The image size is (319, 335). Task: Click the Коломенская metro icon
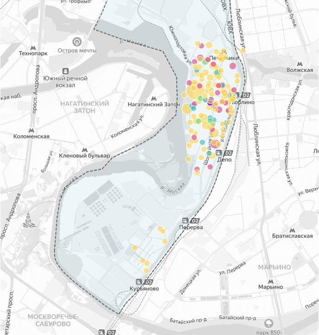coord(32,130)
